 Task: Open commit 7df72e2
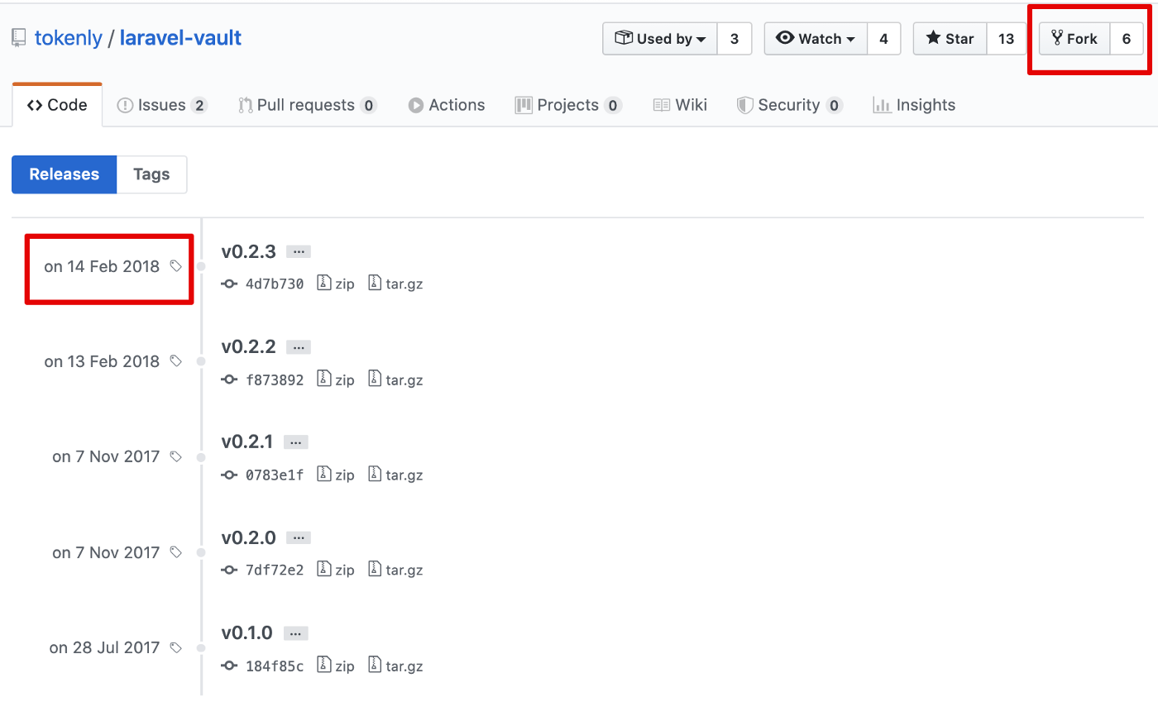[275, 570]
